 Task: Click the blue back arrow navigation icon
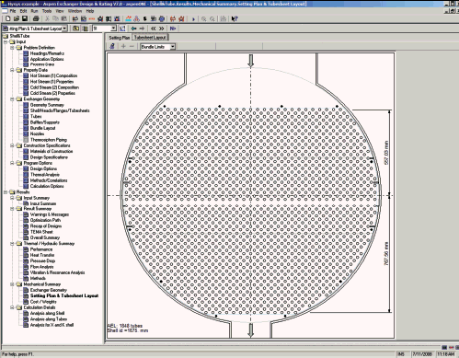pyautogui.click(x=133, y=29)
